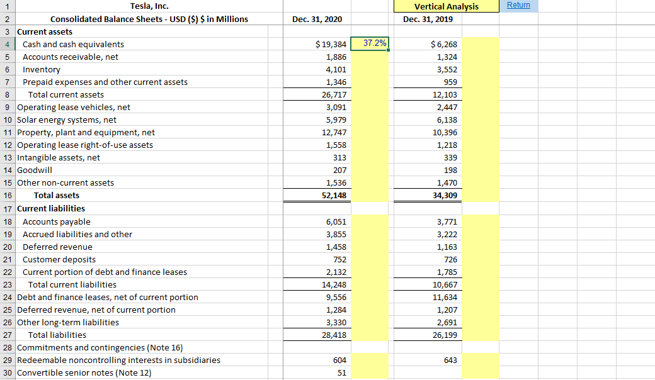The image size is (655, 380).
Task: Select the Dec. 31, 2020 column heading
Action: (x=317, y=19)
